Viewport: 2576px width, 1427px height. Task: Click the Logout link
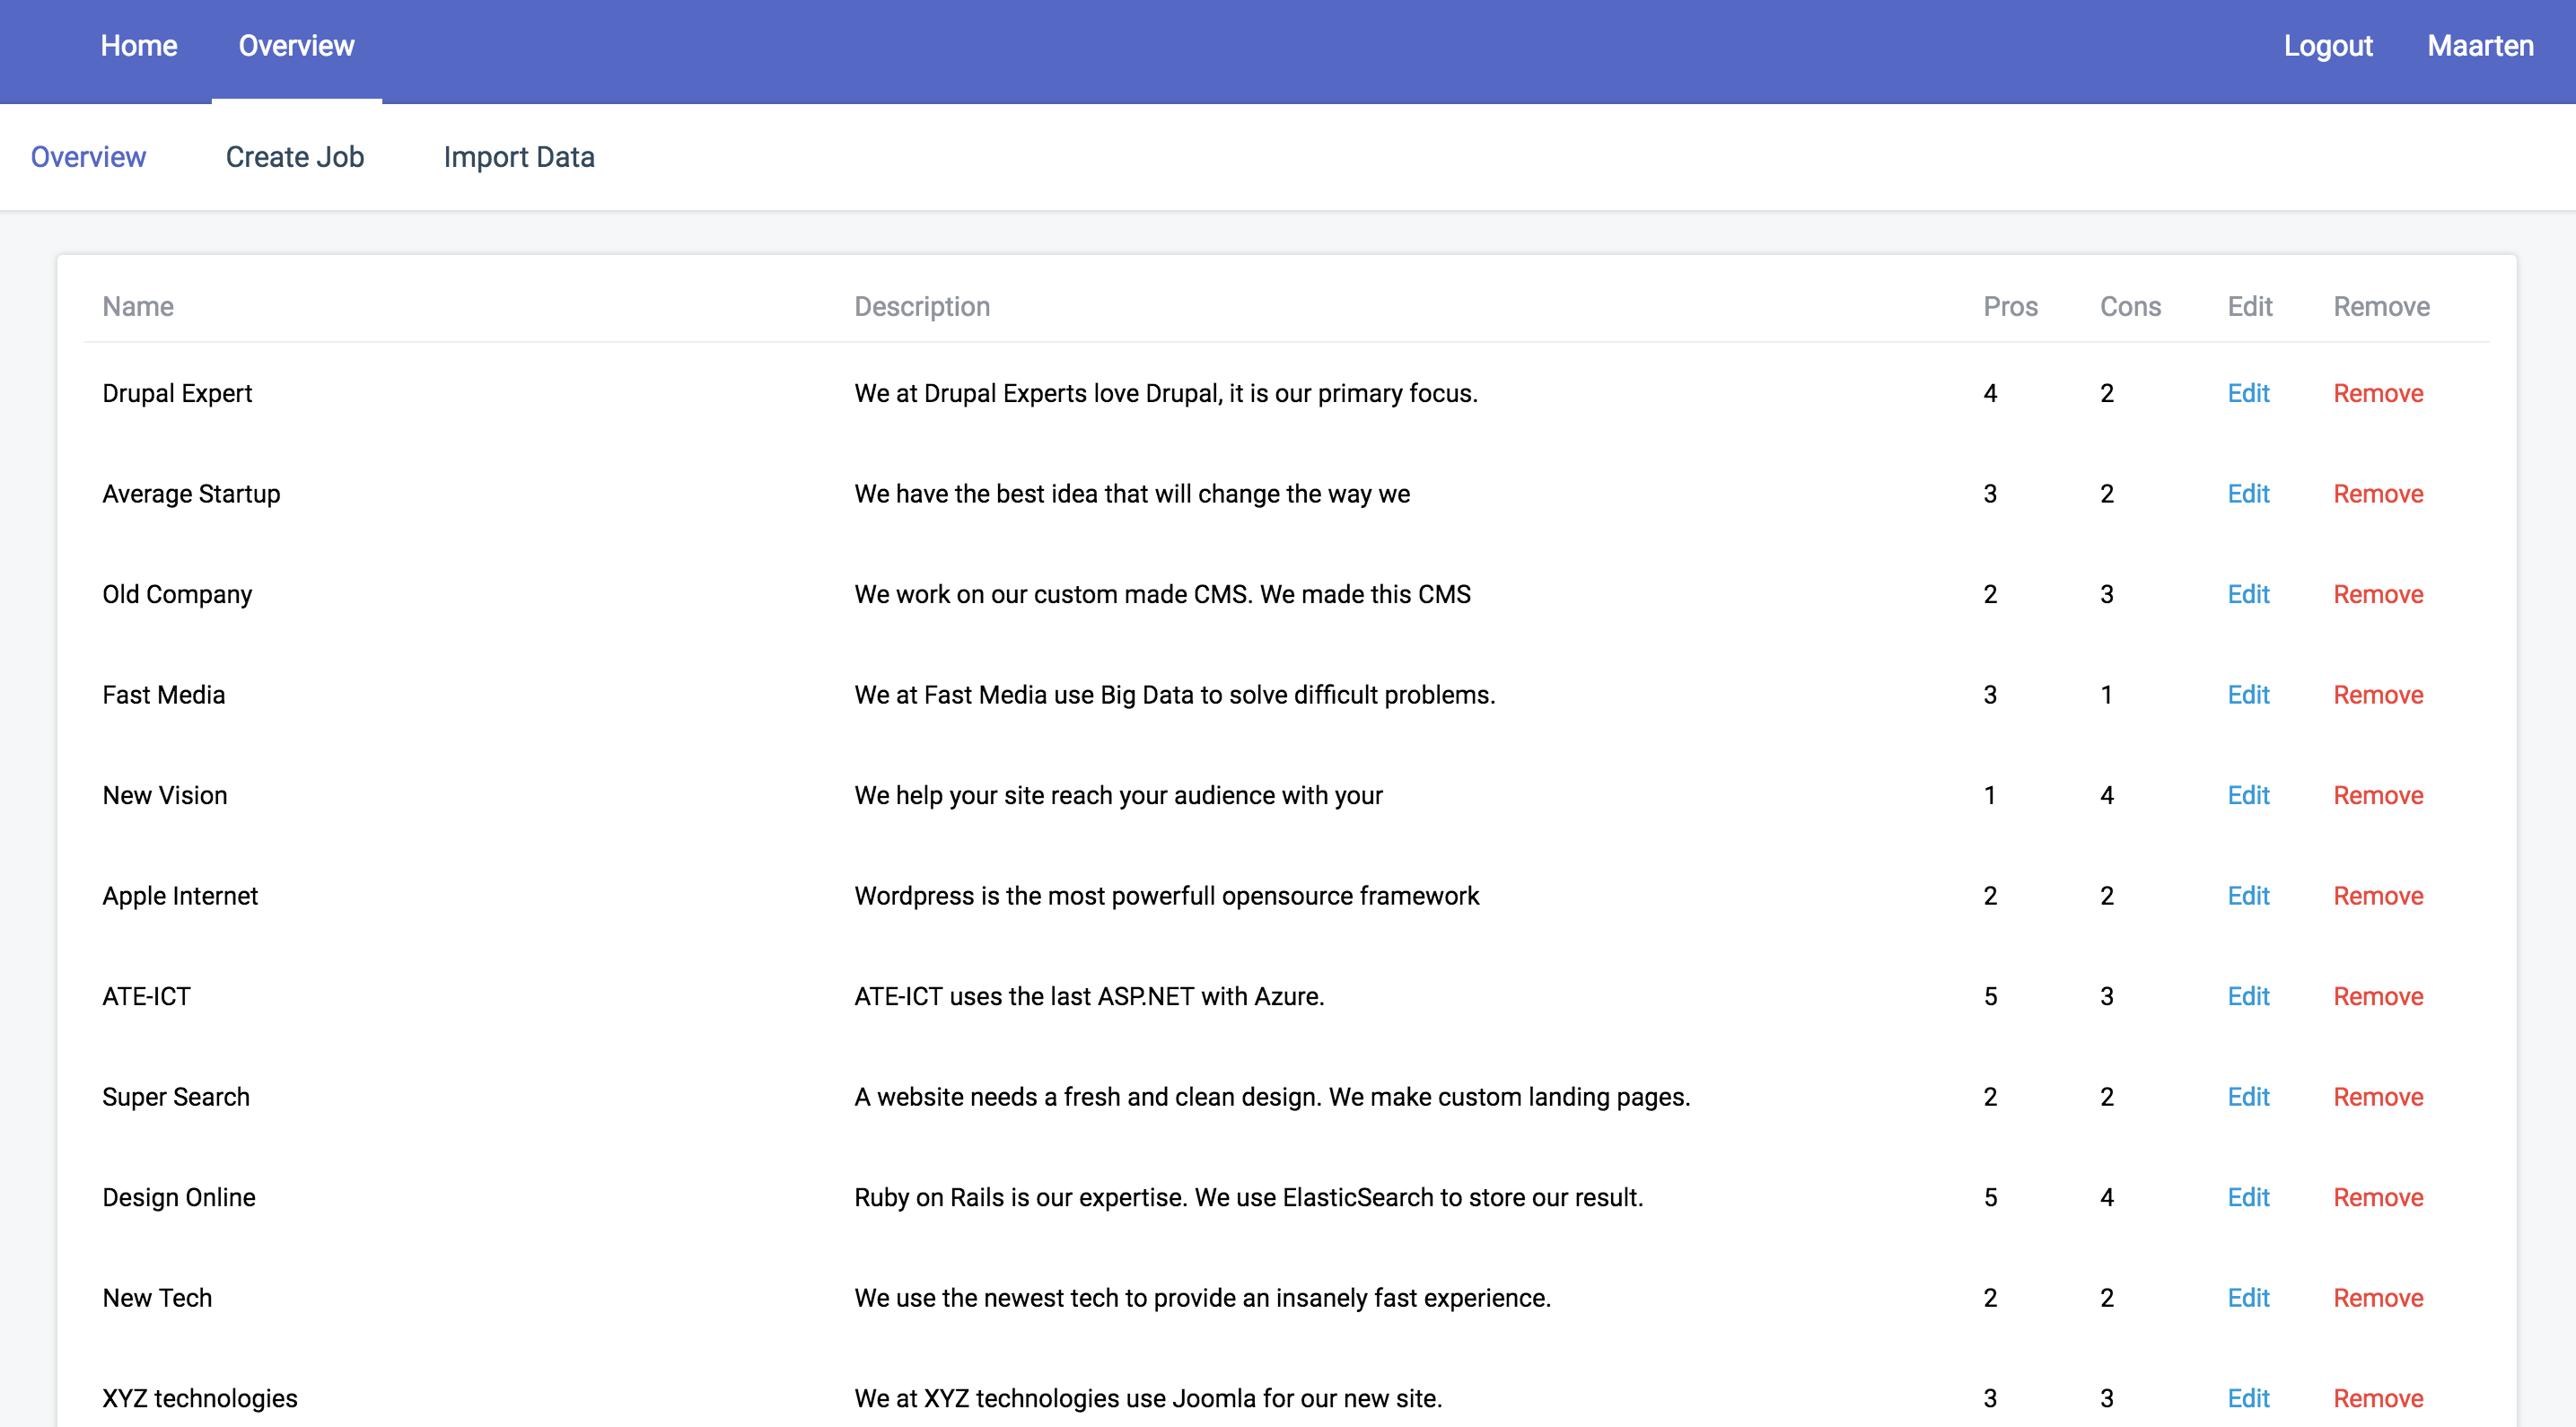(2327, 46)
